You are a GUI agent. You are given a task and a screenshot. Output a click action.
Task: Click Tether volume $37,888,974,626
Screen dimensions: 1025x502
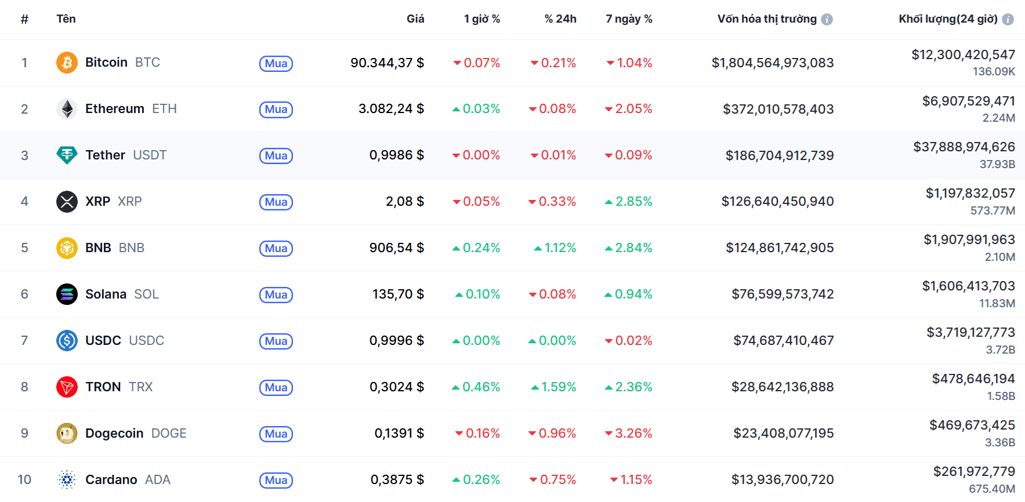(x=964, y=147)
